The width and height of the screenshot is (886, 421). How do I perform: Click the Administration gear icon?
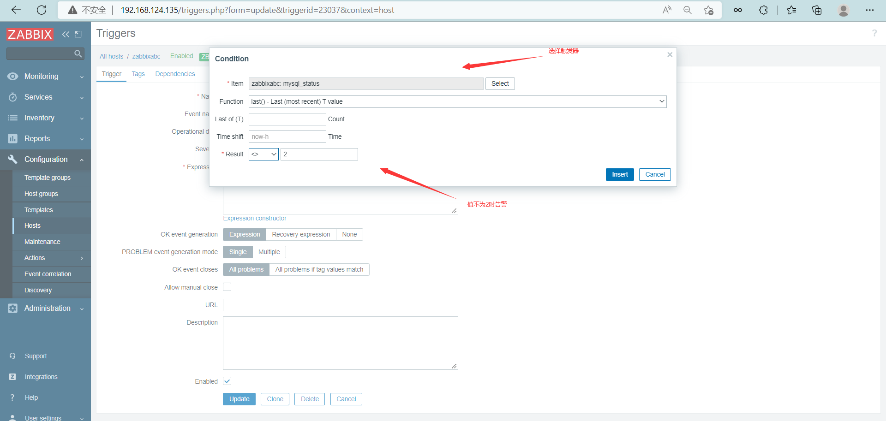tap(12, 308)
